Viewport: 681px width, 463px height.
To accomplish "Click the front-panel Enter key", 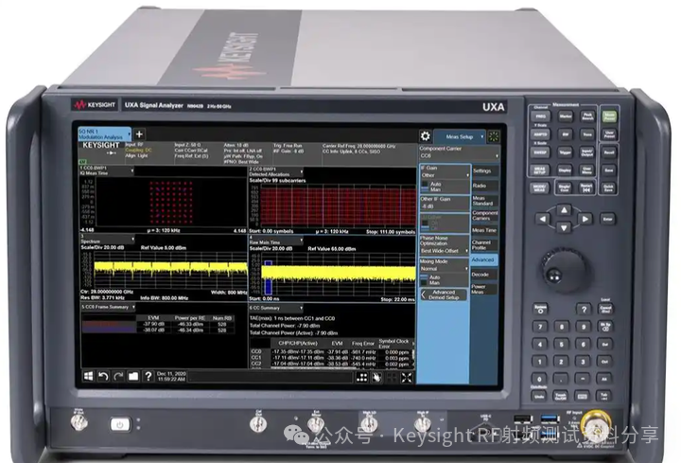I will pyautogui.click(x=607, y=219).
